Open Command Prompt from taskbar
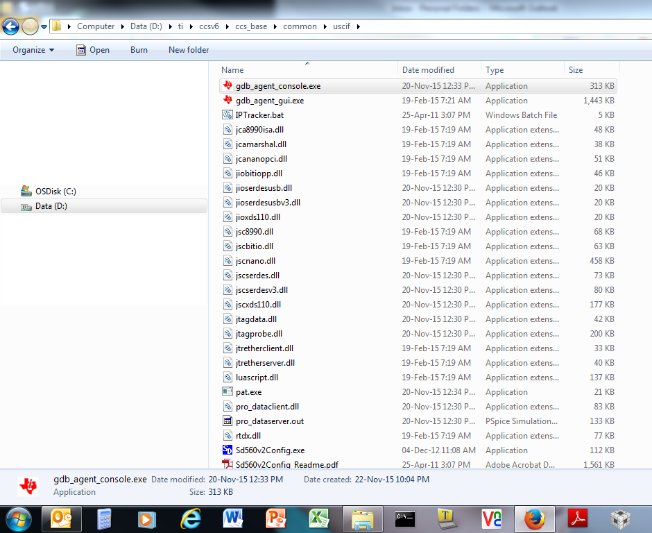Image resolution: width=652 pixels, height=533 pixels. click(x=405, y=519)
